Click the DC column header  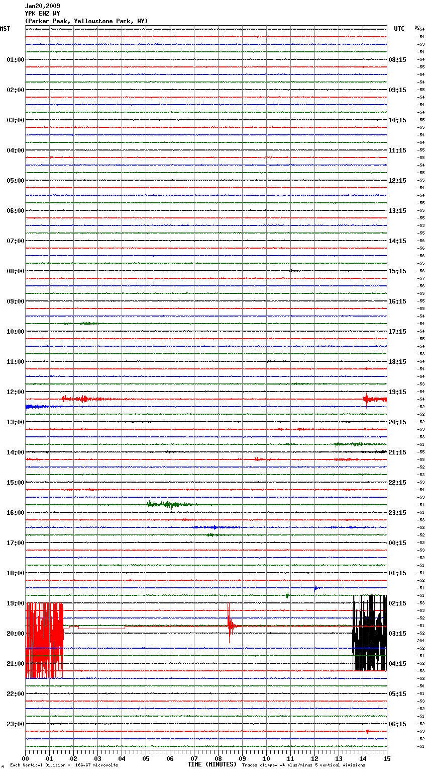[x=417, y=27]
